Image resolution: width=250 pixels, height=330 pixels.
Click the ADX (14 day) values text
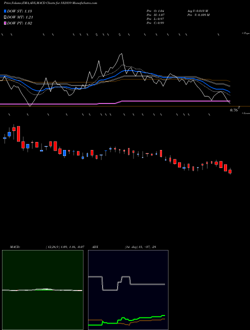[140, 247]
